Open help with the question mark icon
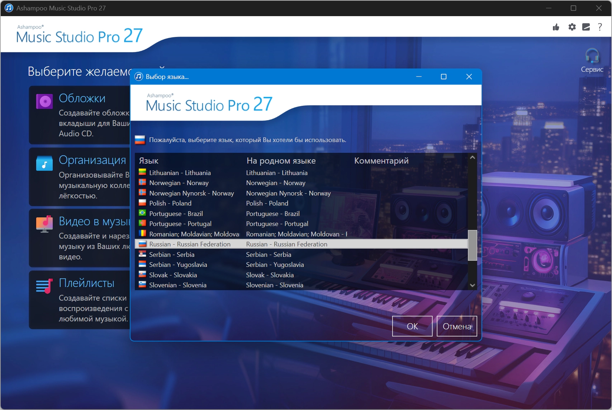Image resolution: width=612 pixels, height=410 pixels. click(600, 27)
